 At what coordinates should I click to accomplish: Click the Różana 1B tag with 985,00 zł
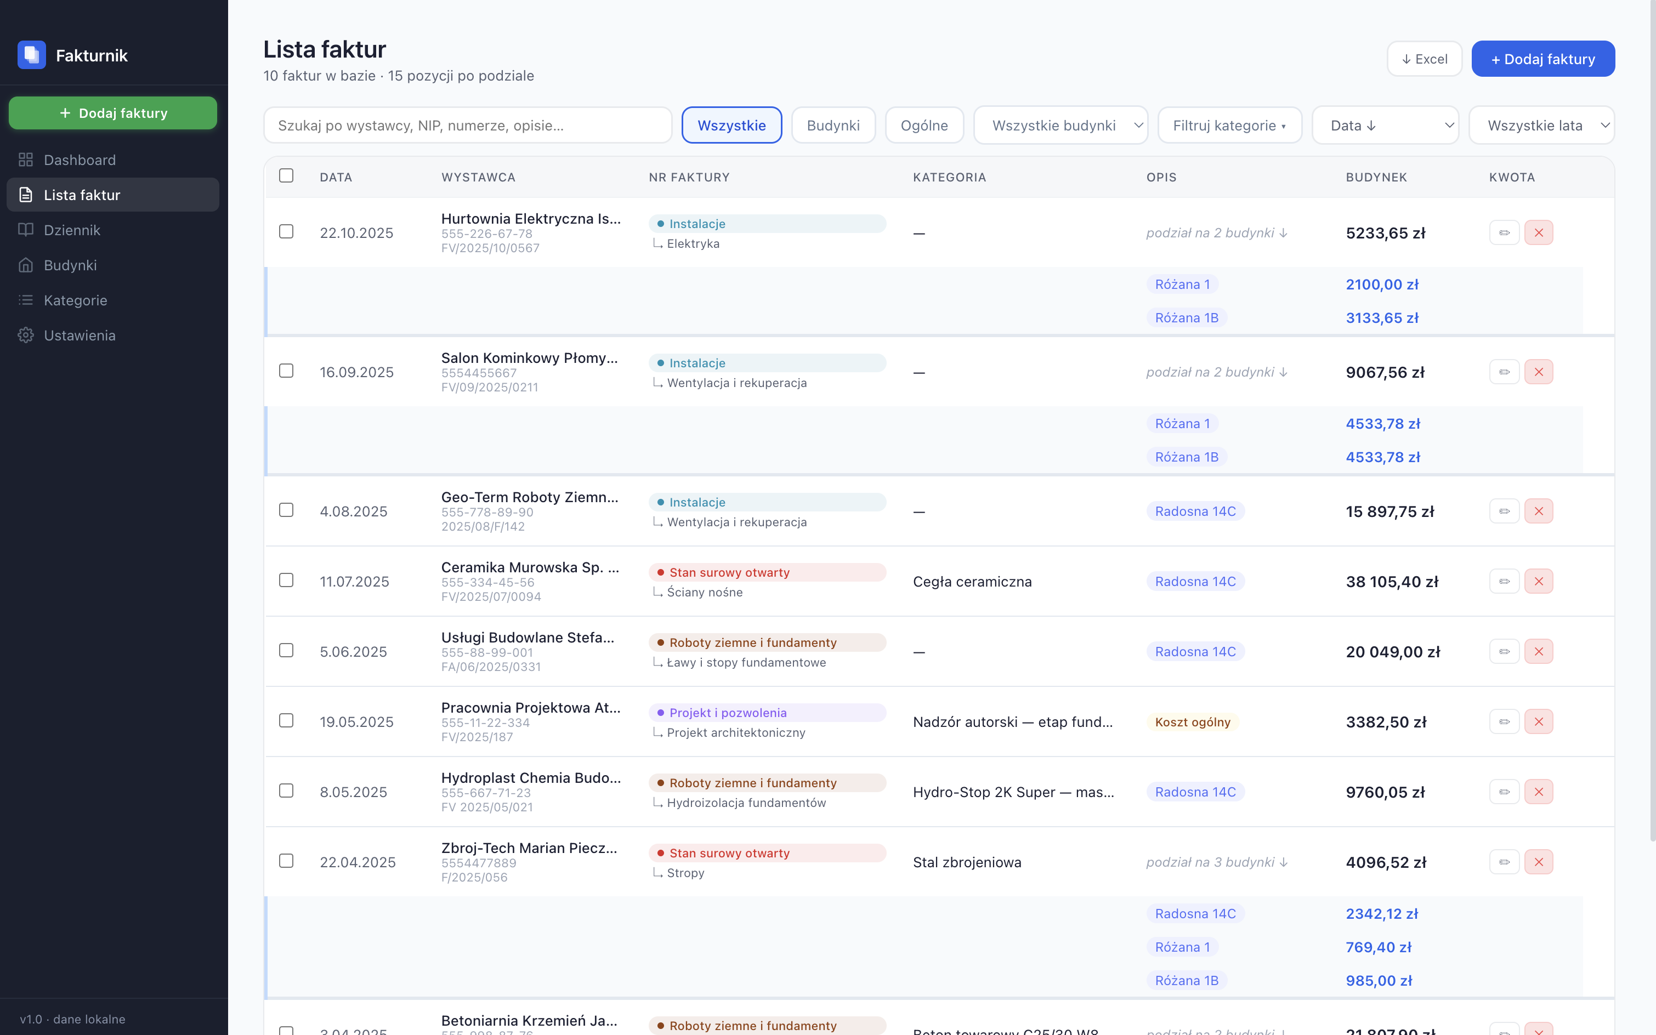pos(1187,981)
